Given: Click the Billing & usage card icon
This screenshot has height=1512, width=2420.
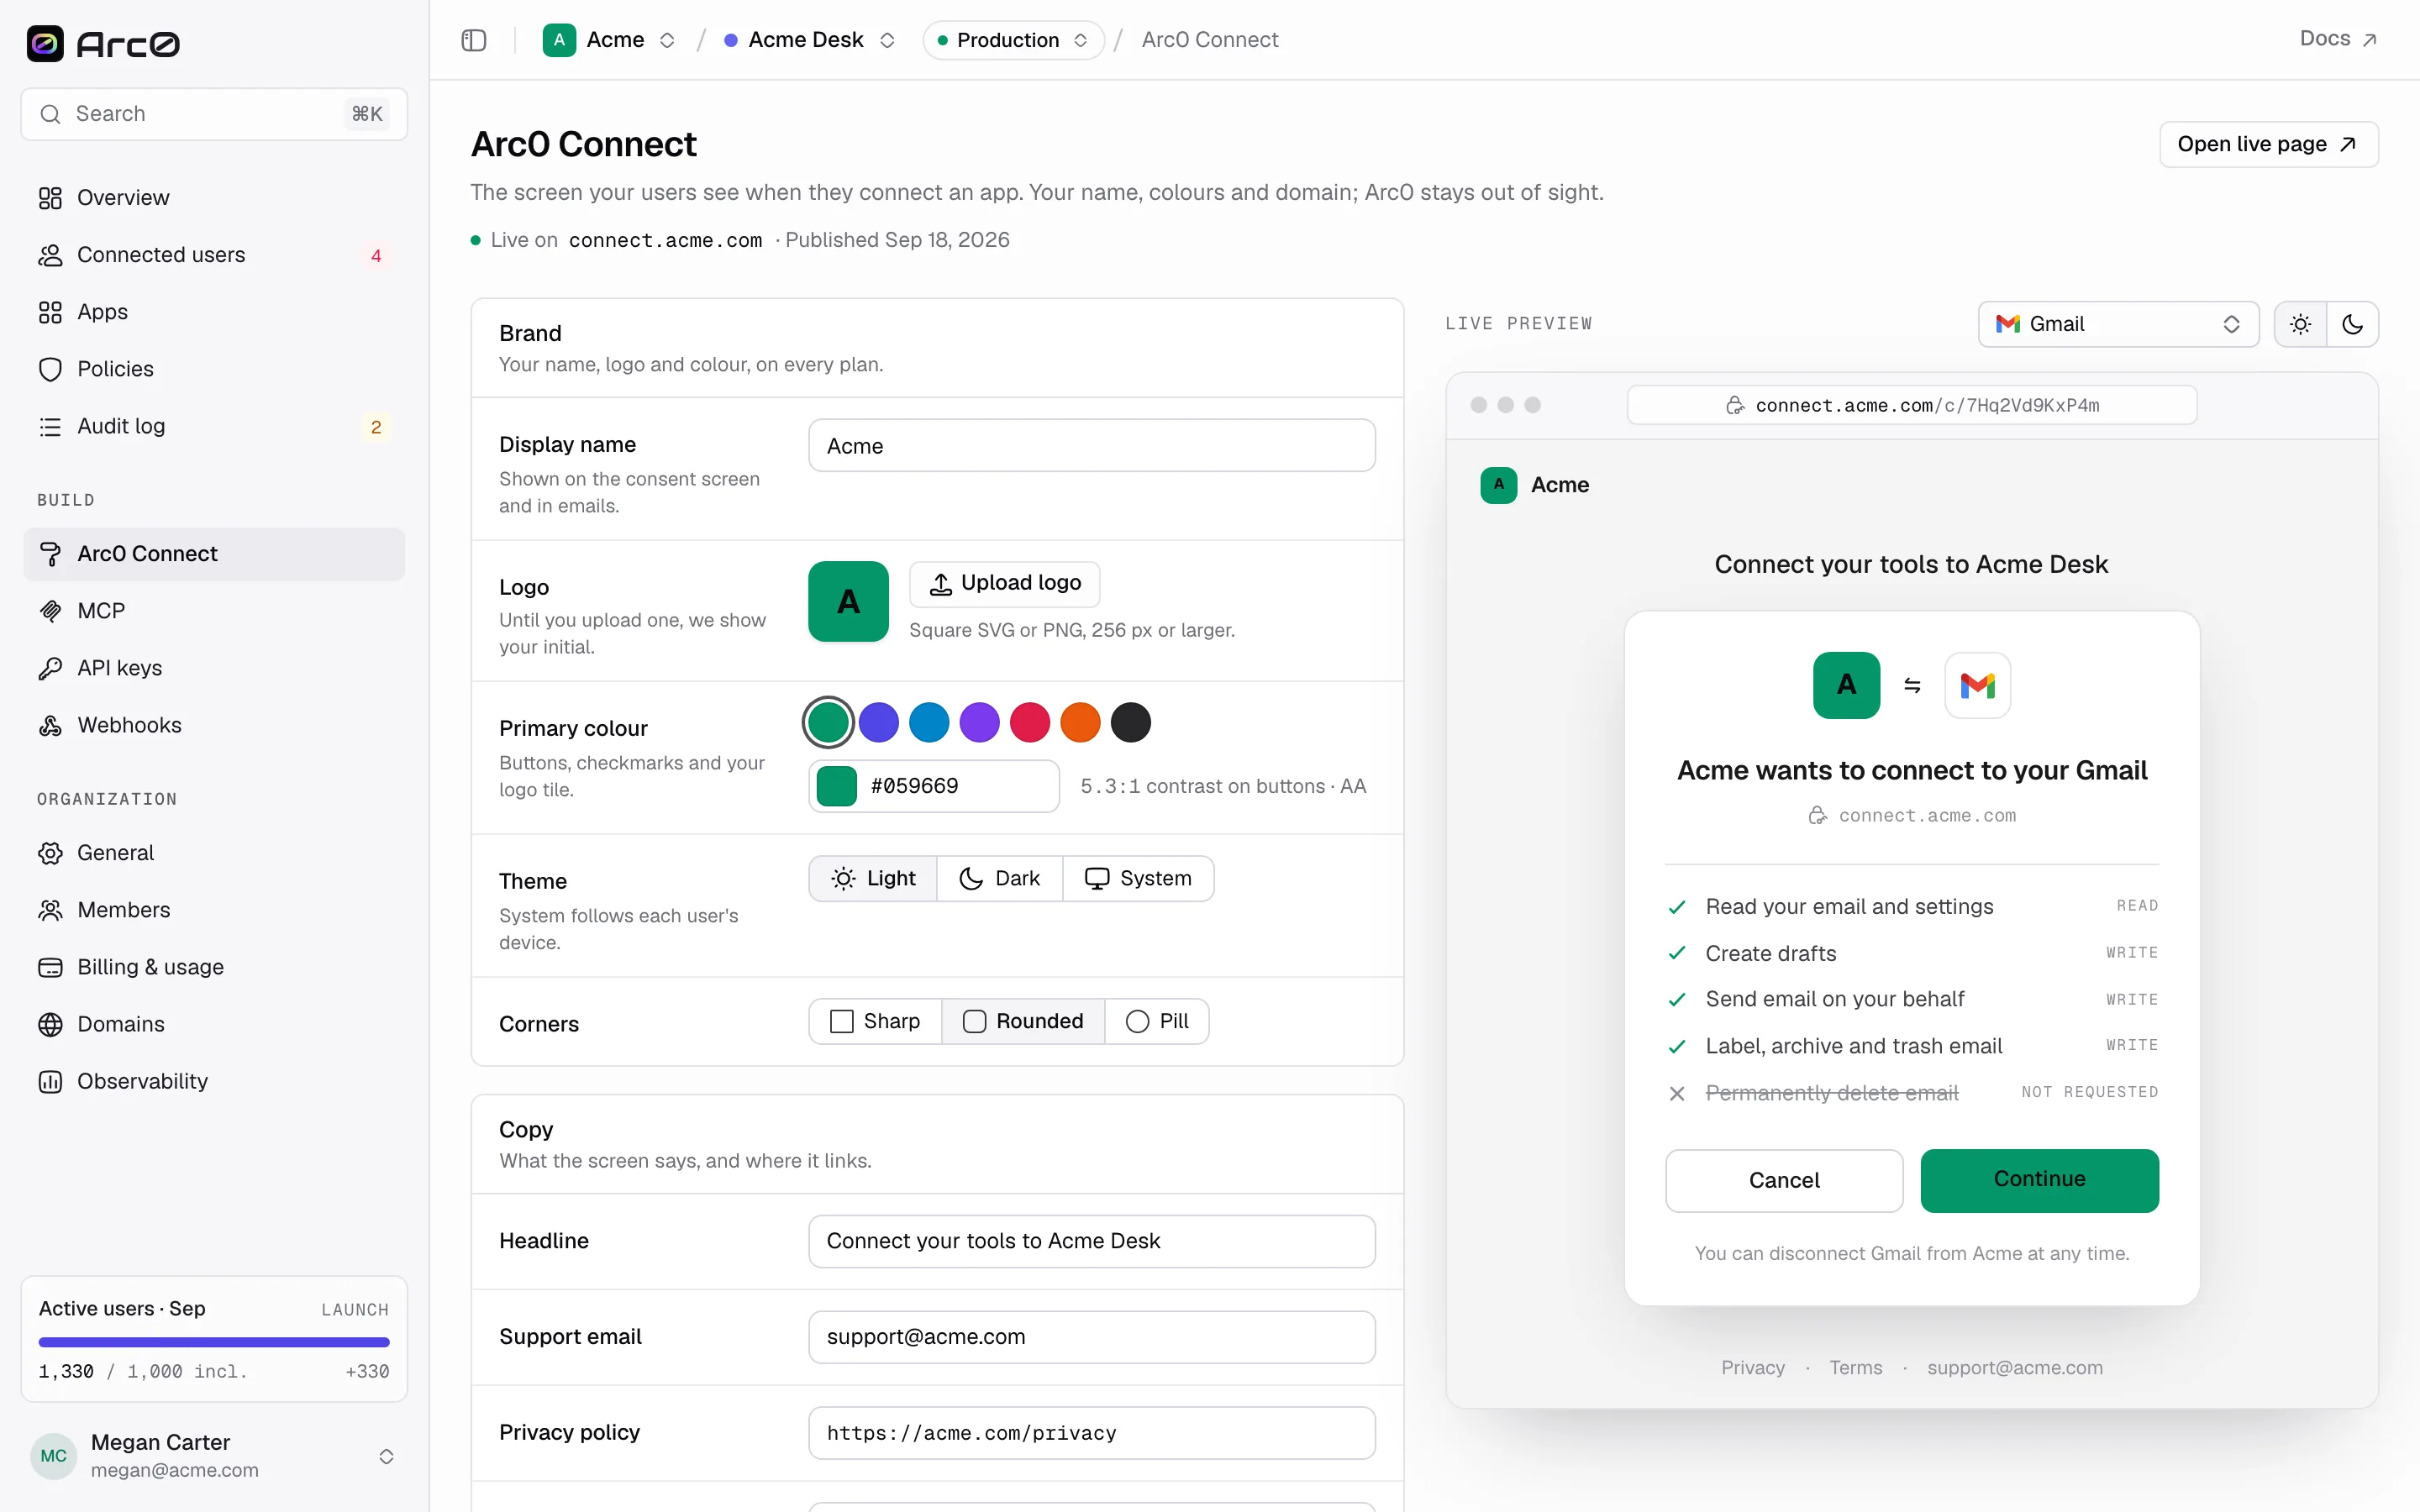Looking at the screenshot, I should (x=50, y=967).
